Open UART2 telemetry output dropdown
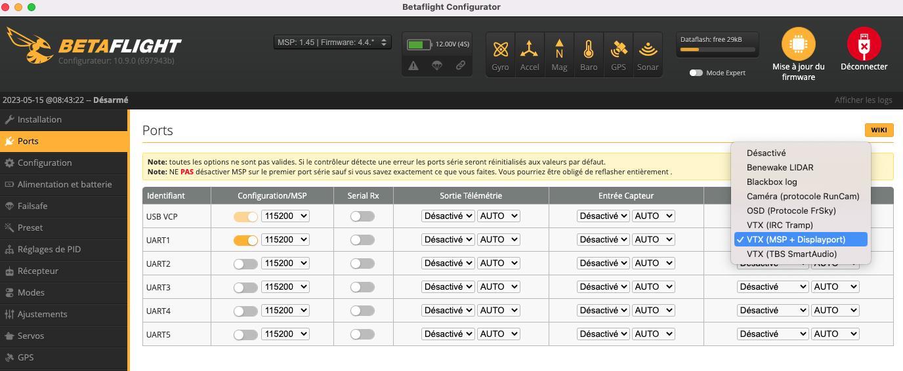Viewport: 903px width, 371px height. tap(448, 263)
